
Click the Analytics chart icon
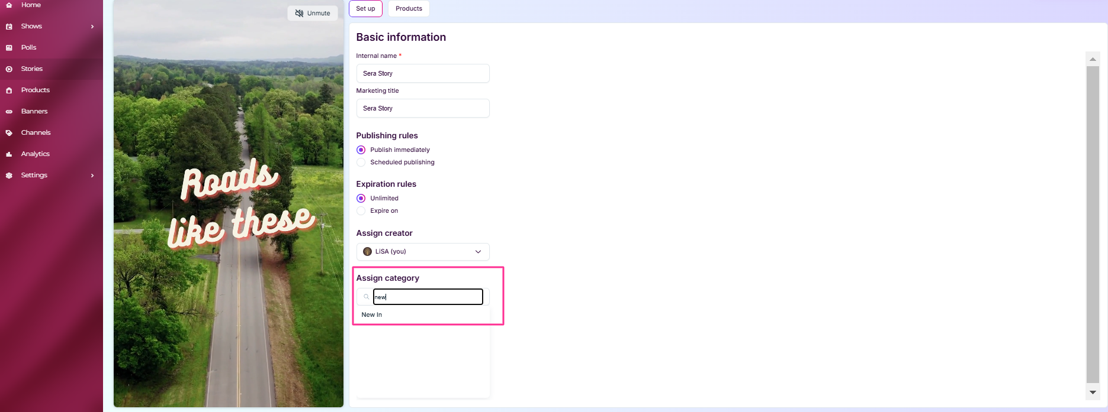tap(9, 154)
